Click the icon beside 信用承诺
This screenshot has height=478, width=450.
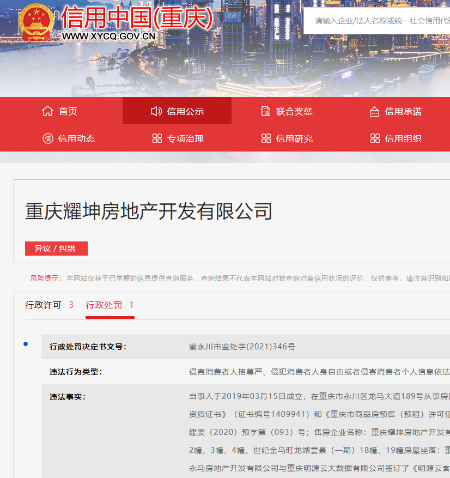pyautogui.click(x=374, y=111)
